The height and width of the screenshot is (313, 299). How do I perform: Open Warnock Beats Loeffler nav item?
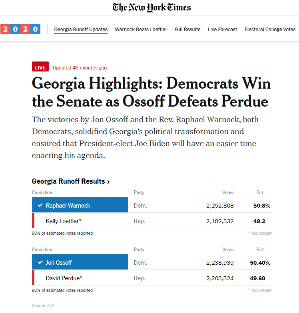[141, 30]
